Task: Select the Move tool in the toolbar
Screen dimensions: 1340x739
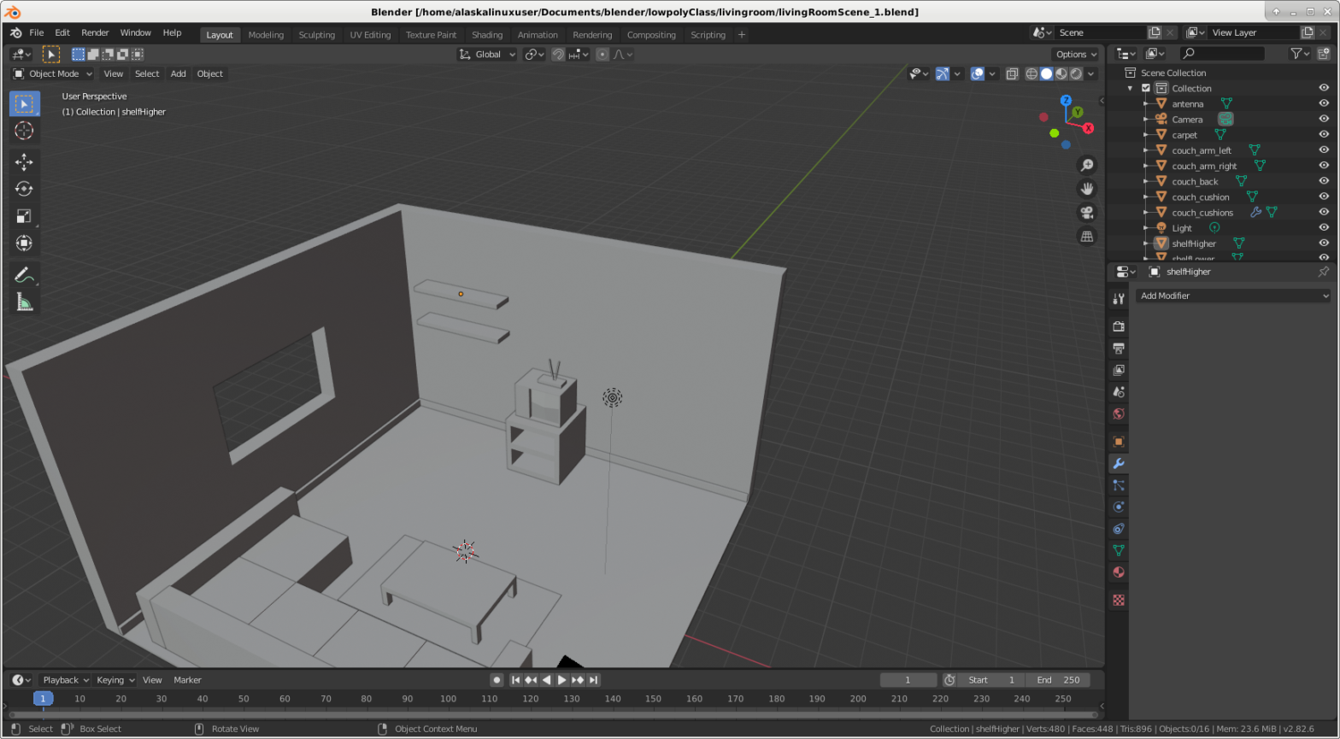Action: (x=24, y=161)
